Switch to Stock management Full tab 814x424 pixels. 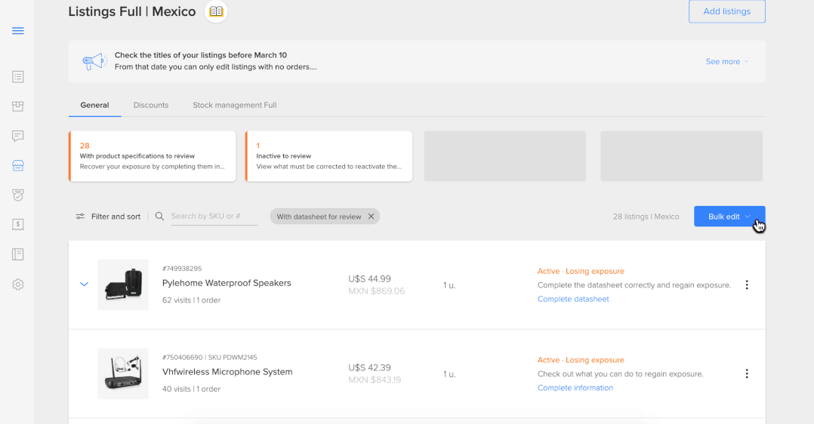point(234,105)
